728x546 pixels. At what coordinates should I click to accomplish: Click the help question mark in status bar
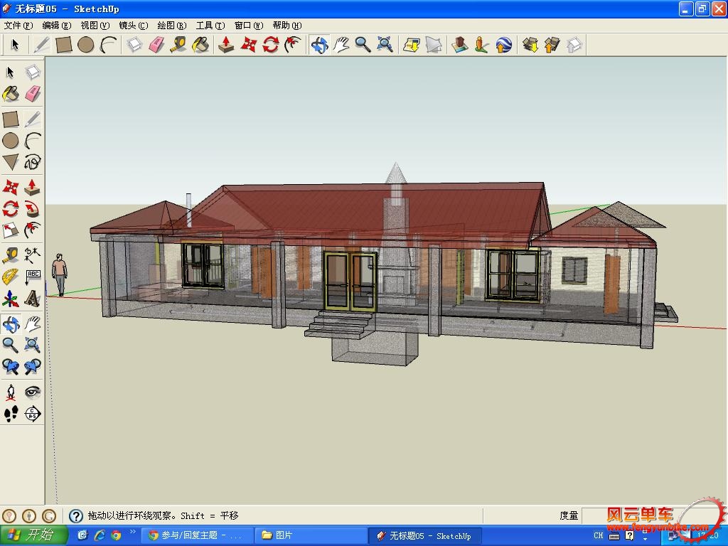tap(76, 516)
